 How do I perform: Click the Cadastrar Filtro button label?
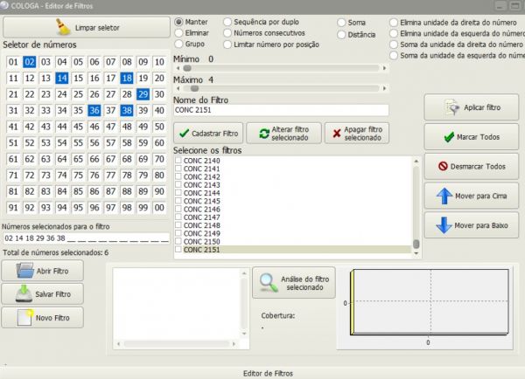[214, 134]
